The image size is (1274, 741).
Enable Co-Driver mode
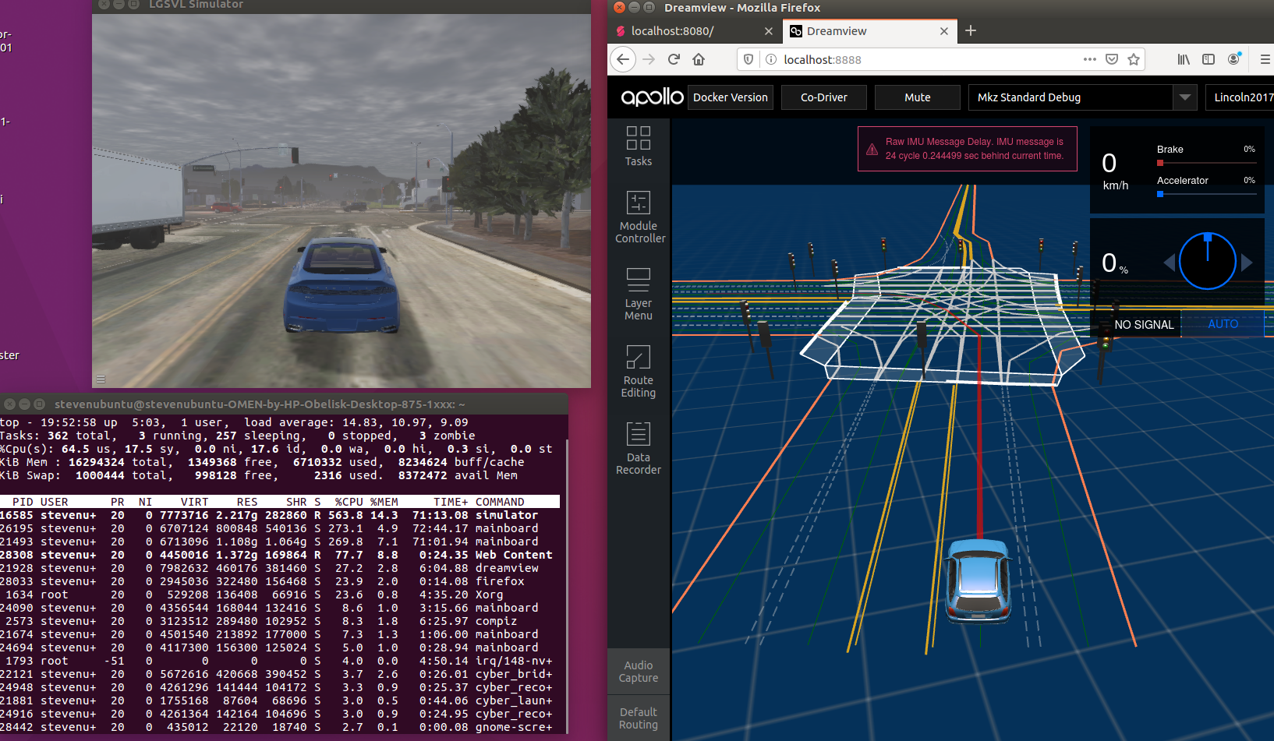click(823, 97)
